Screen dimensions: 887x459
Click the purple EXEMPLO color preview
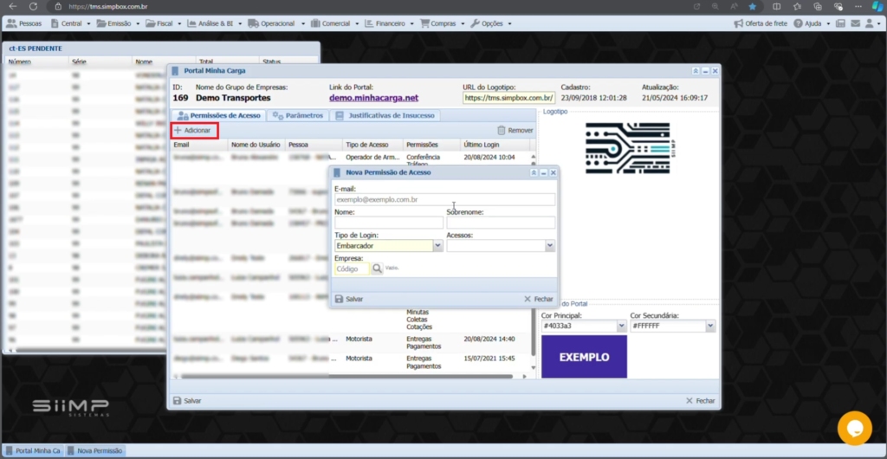point(585,357)
